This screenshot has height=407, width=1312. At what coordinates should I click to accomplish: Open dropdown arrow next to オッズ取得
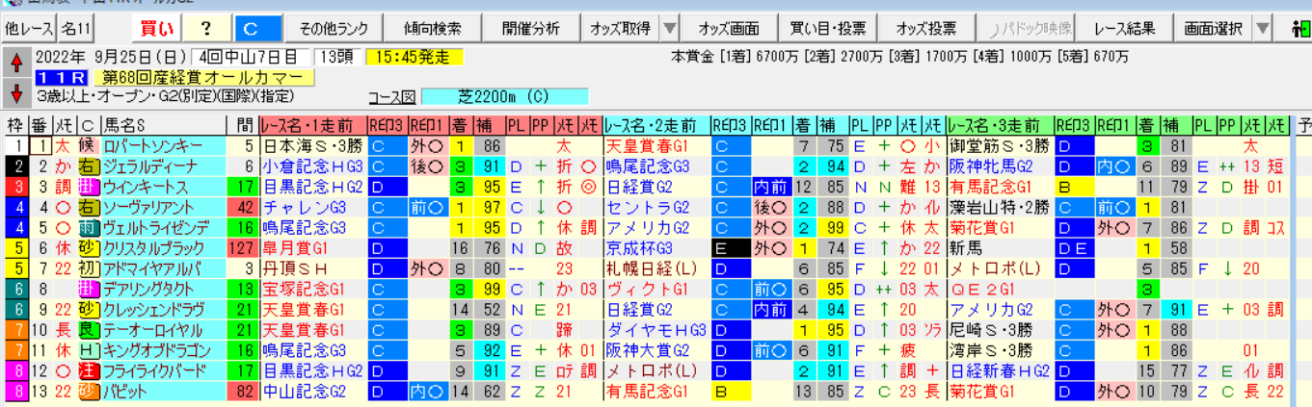click(668, 29)
